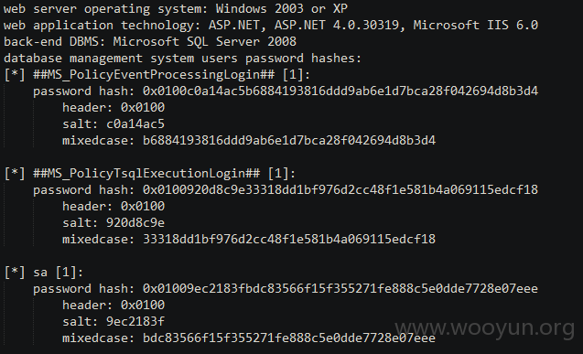The width and height of the screenshot is (583, 354).
Task: Click the header line under PolicyTsqlExecutionLogin
Action: click(x=113, y=206)
